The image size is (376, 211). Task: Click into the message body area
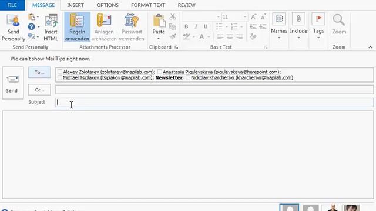pyautogui.click(x=188, y=155)
